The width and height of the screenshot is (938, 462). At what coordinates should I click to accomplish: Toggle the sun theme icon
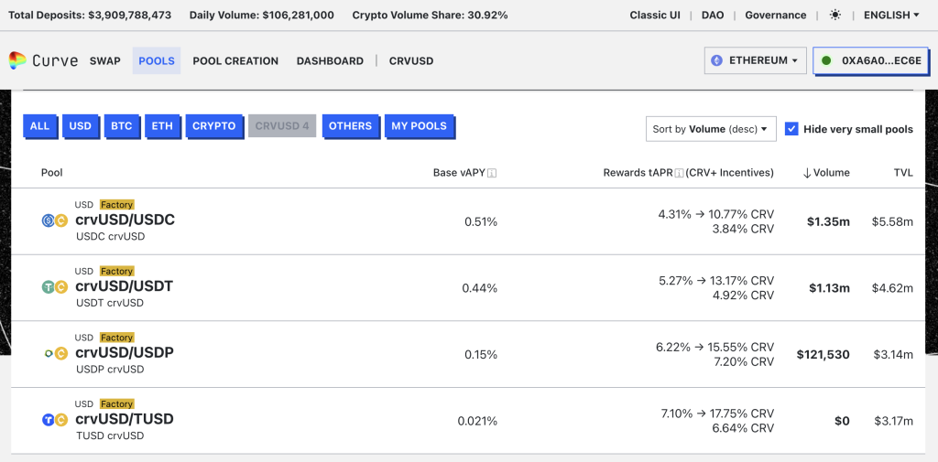tap(835, 15)
